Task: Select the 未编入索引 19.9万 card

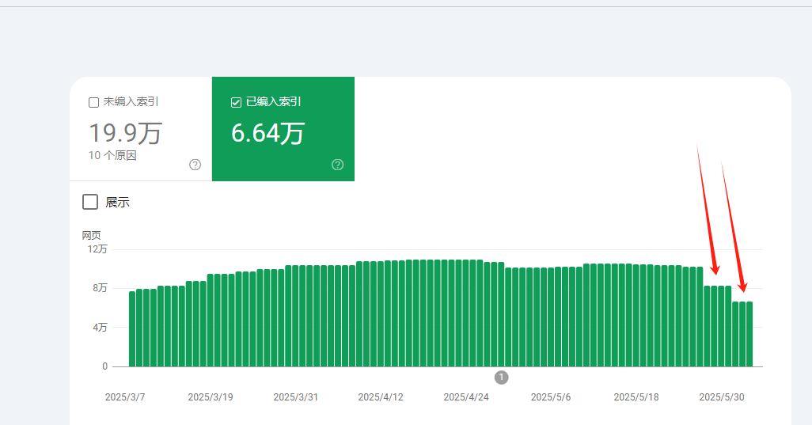Action: pos(141,129)
